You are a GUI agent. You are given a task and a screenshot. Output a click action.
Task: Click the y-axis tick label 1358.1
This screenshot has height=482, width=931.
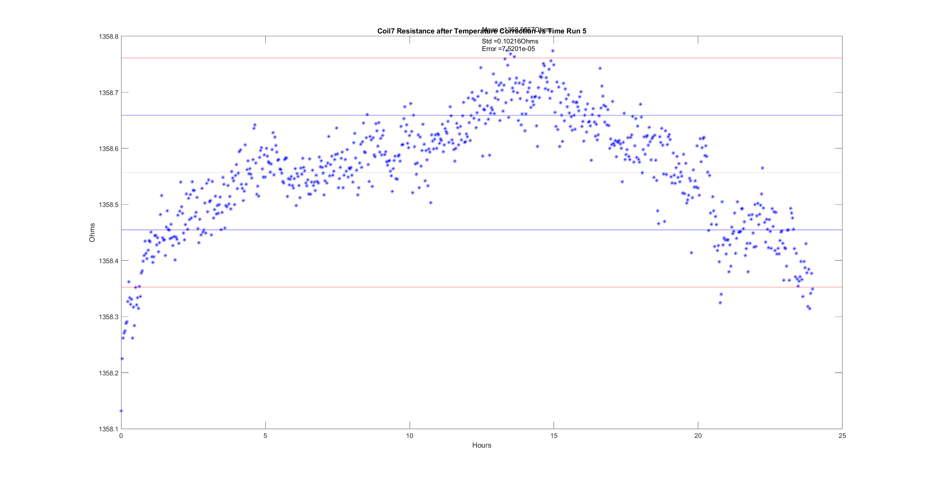pyautogui.click(x=108, y=429)
